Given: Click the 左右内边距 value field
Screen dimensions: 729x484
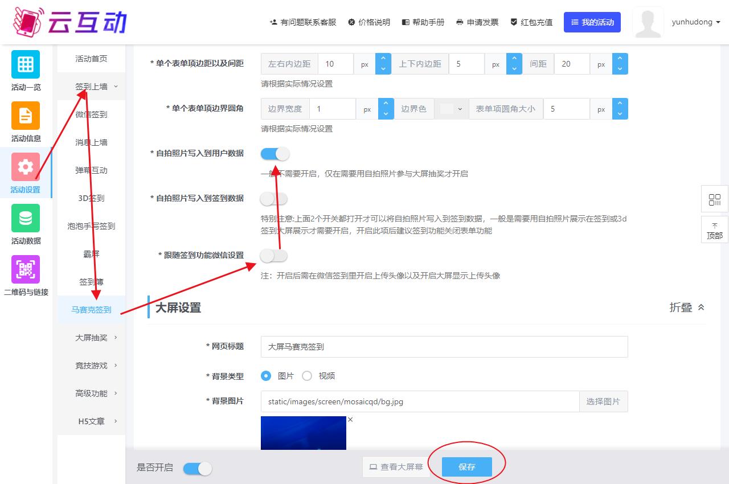Looking at the screenshot, I should (x=335, y=64).
